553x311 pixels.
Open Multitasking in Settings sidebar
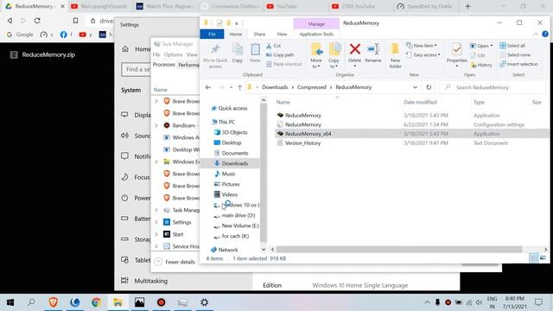coord(144,281)
